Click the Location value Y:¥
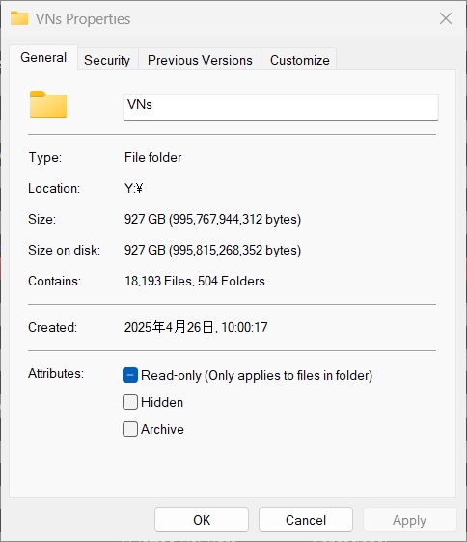 point(133,188)
